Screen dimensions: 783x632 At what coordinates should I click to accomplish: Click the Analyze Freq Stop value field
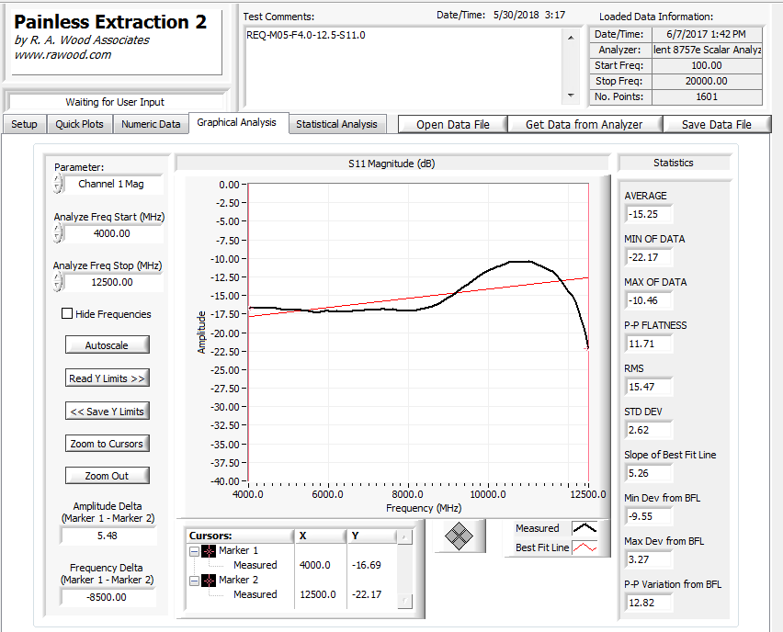pyautogui.click(x=113, y=282)
